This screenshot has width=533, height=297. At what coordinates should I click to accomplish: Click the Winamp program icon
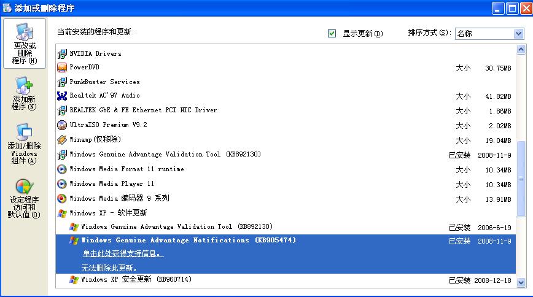62,140
